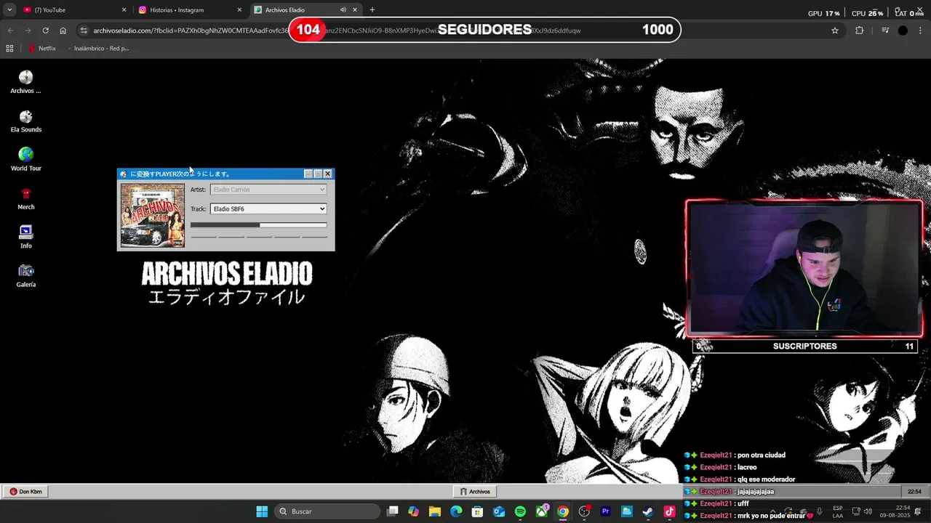Screen dimensions: 931x523
Task: Open Spotify from the taskbar
Action: click(x=520, y=511)
